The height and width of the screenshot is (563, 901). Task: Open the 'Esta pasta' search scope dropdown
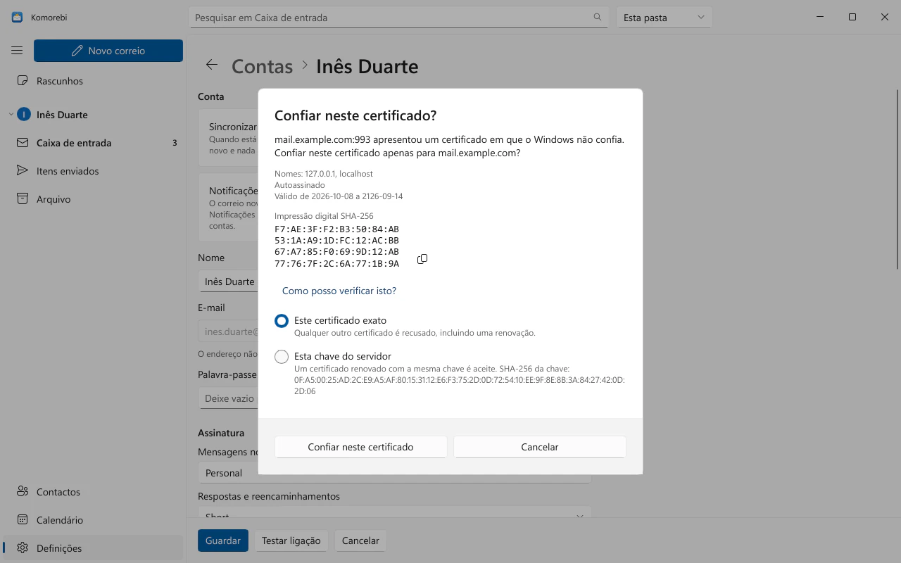[x=664, y=18]
